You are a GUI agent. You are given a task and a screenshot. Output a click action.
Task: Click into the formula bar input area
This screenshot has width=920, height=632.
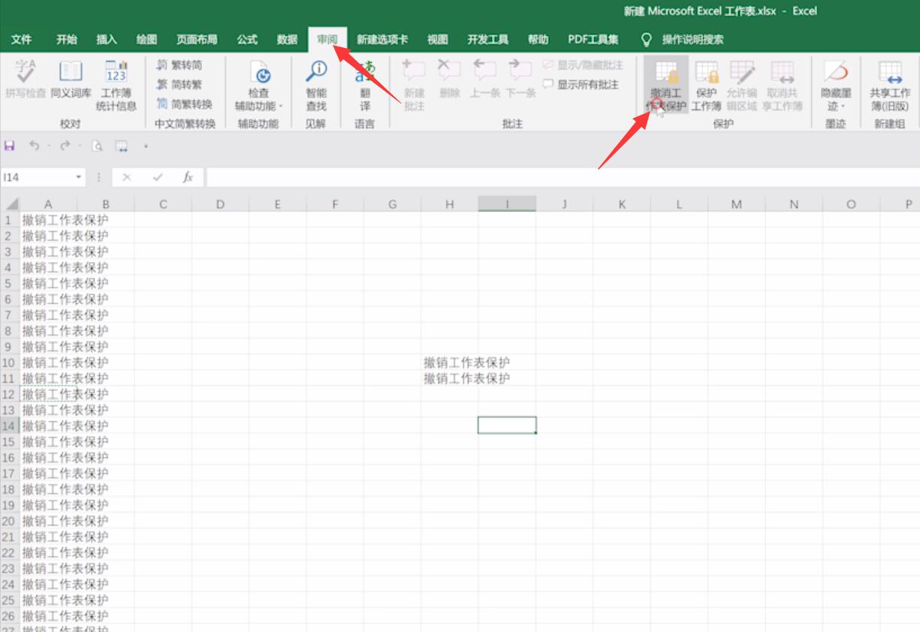(x=562, y=177)
